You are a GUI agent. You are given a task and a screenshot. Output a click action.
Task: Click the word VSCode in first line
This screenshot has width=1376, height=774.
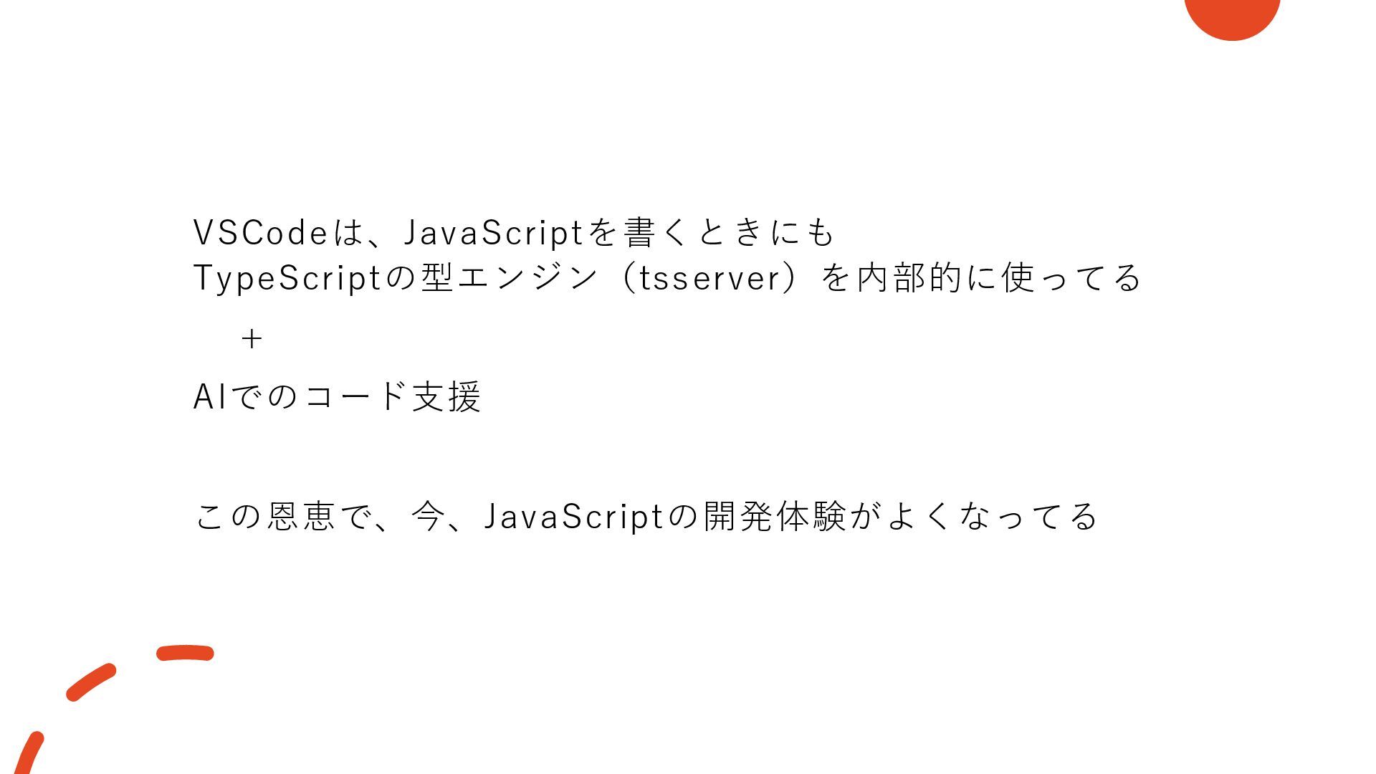[x=261, y=232]
